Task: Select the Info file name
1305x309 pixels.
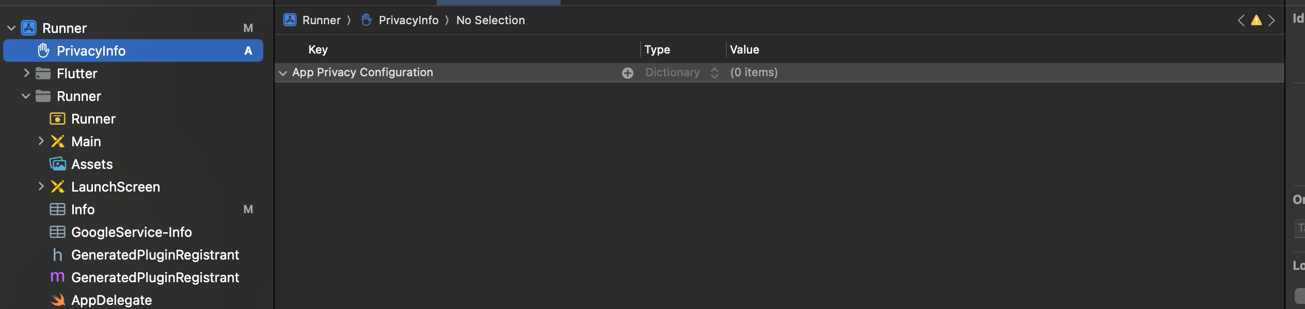Action: (x=83, y=210)
